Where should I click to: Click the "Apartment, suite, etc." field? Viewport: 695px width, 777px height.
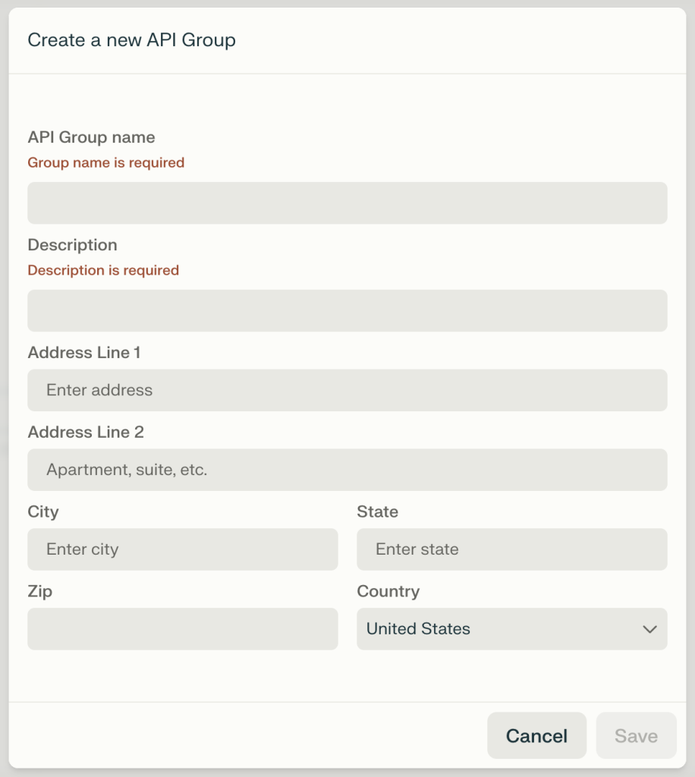pyautogui.click(x=347, y=470)
